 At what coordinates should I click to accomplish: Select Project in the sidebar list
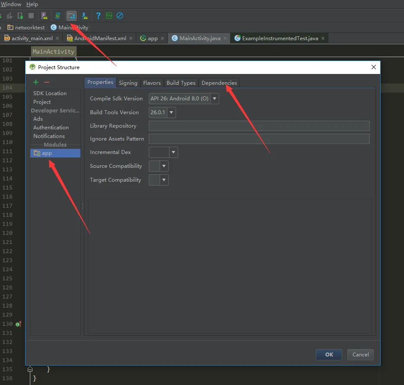tap(42, 102)
